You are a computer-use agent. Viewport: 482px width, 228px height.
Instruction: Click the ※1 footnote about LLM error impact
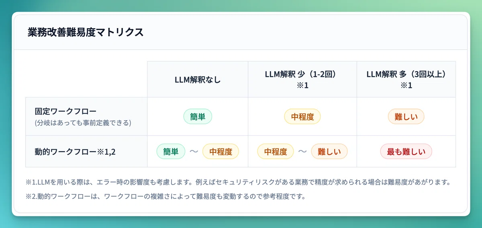(237, 182)
